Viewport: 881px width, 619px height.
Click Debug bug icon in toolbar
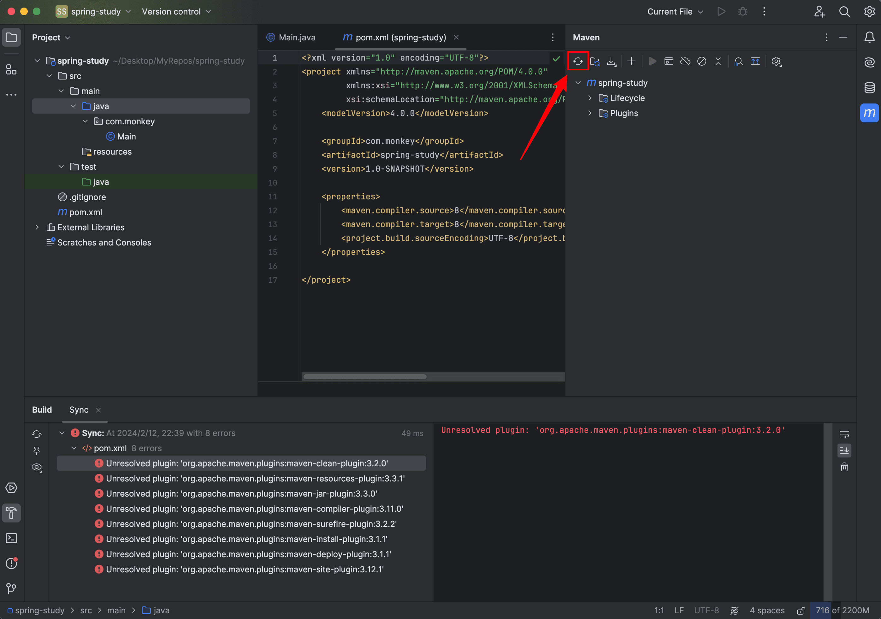[743, 11]
